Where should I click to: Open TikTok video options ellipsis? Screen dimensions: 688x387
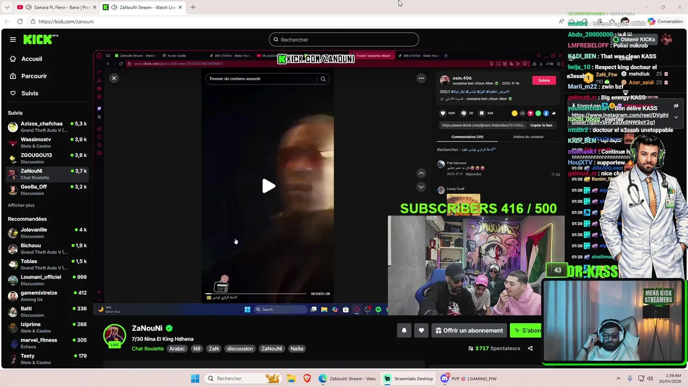(421, 78)
